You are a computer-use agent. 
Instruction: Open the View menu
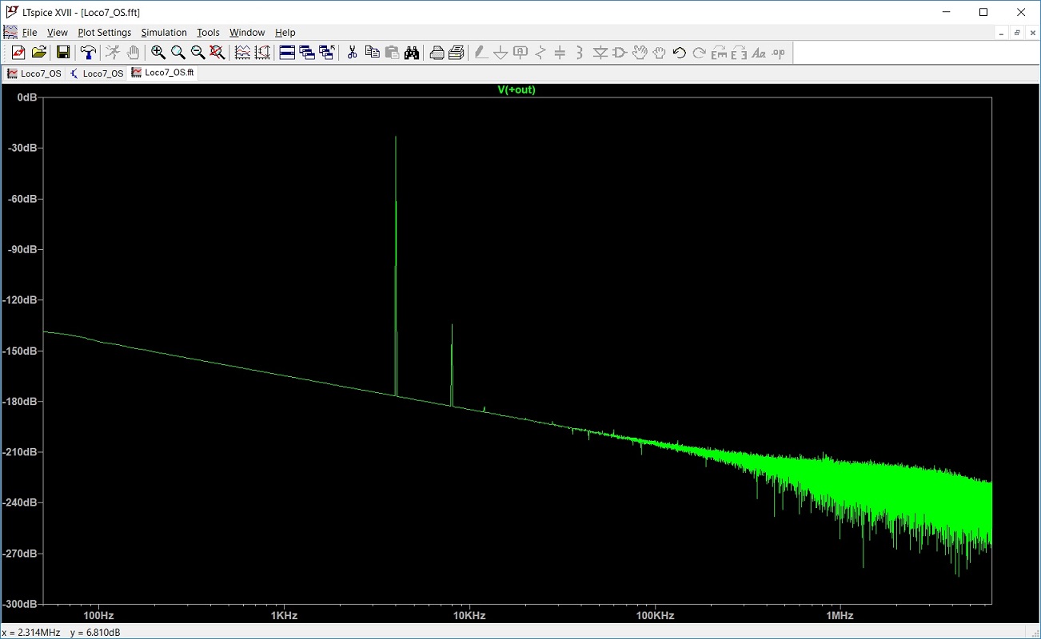58,33
